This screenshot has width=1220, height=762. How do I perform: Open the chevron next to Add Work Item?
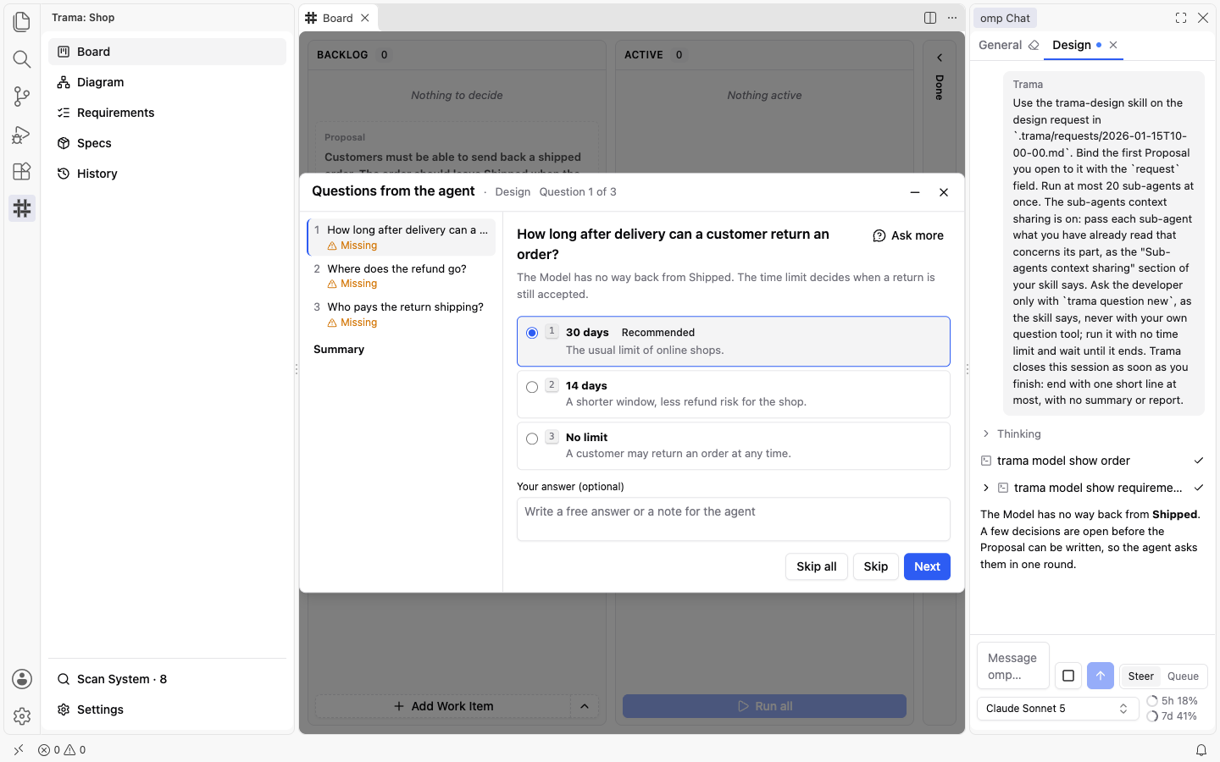point(585,706)
